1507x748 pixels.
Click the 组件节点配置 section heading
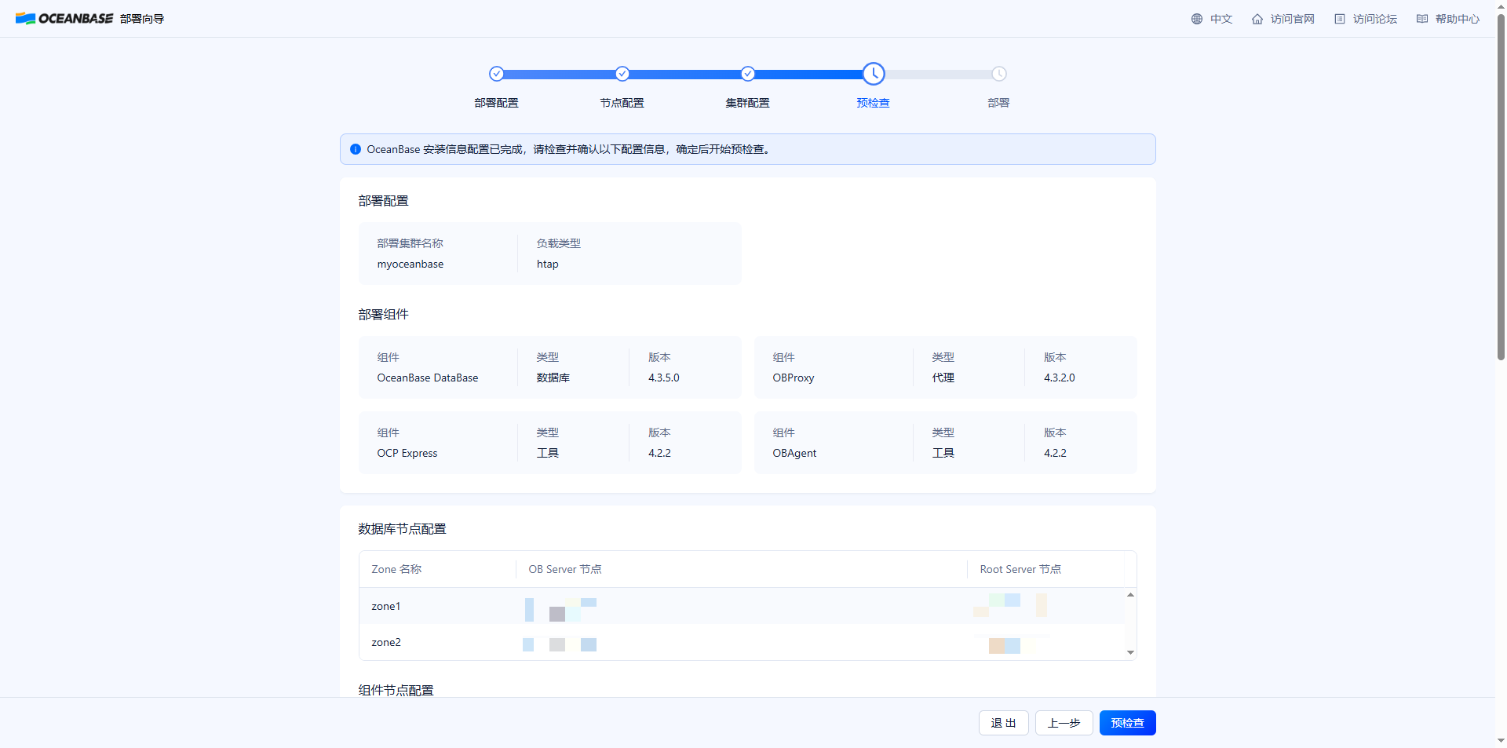[396, 690]
